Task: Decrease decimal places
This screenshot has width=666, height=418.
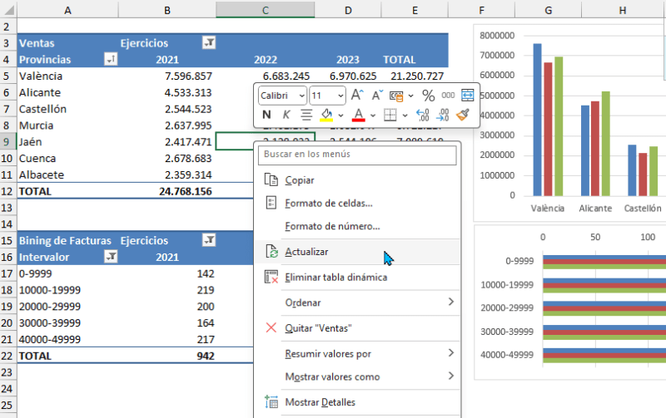Action: [x=443, y=115]
